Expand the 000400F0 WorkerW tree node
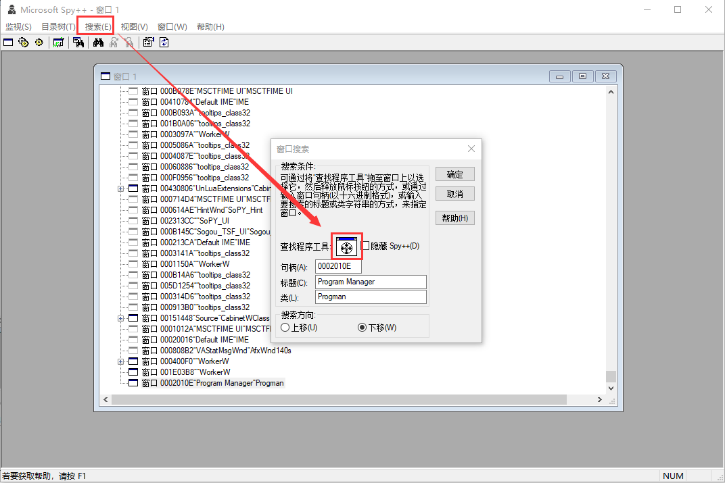725x483 pixels. [120, 361]
